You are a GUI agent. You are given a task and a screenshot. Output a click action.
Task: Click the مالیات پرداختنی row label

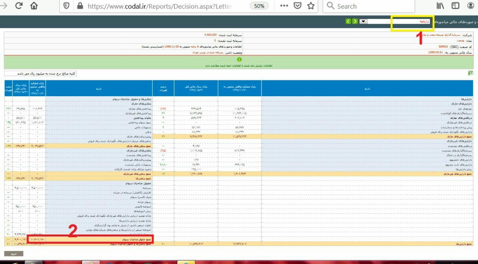click(143, 118)
